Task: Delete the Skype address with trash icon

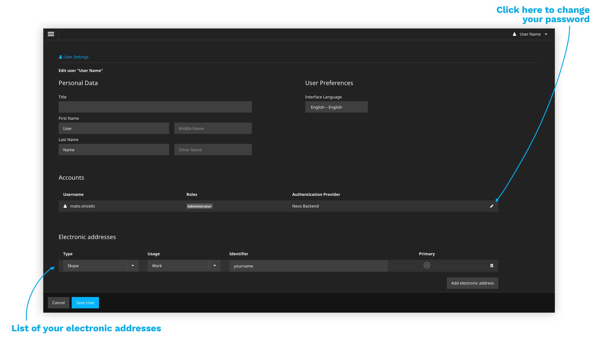Action: (x=492, y=265)
